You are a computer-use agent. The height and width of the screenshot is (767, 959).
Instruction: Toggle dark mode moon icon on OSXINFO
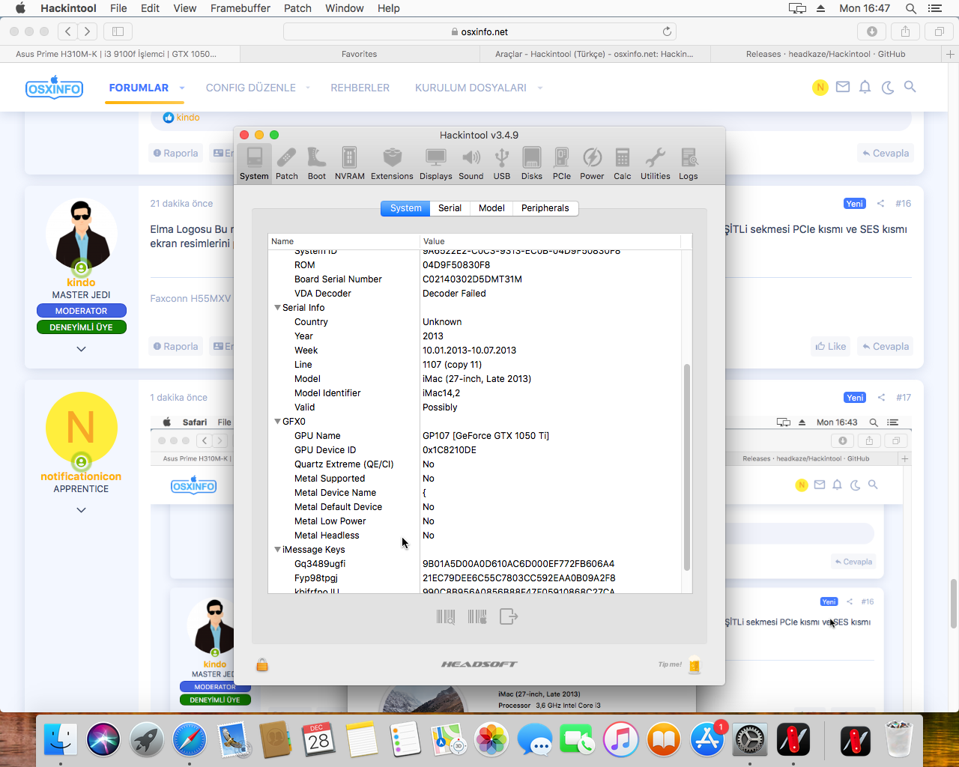click(888, 88)
